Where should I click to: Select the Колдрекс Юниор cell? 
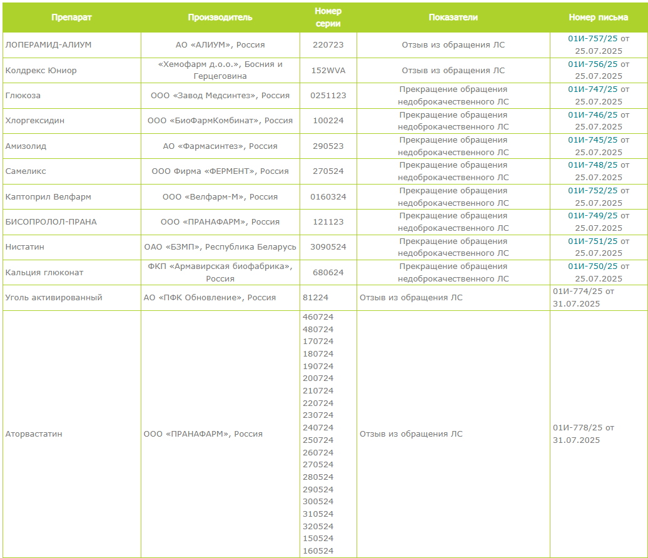pos(71,70)
